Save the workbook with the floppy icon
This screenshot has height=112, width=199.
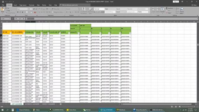[x=3, y=2]
